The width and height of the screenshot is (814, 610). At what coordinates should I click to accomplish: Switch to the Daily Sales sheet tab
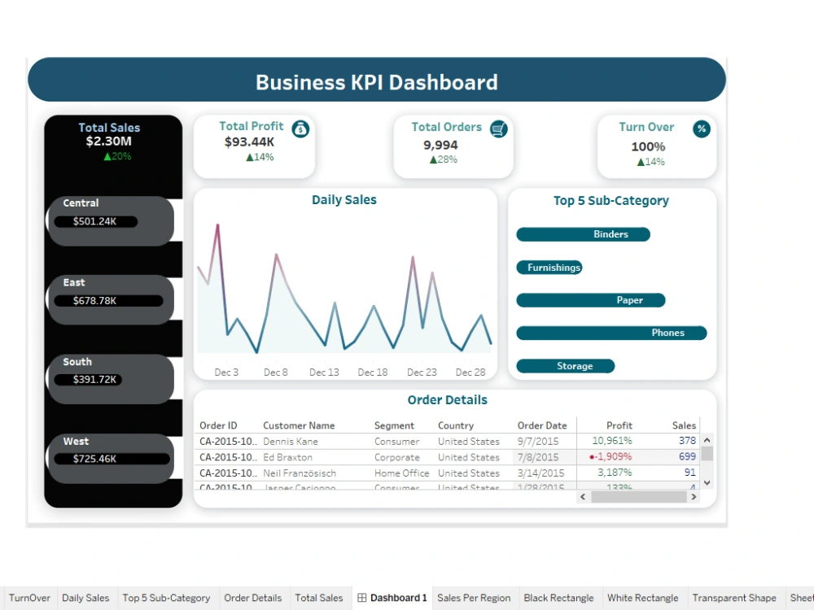pos(85,597)
